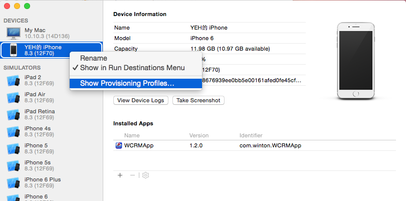Click the WCRMApp name text in the apps table
This screenshot has height=201, width=406.
point(139,145)
